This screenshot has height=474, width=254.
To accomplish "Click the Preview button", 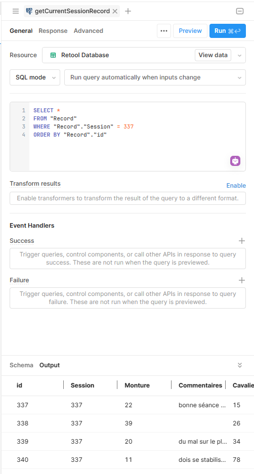I will click(190, 31).
